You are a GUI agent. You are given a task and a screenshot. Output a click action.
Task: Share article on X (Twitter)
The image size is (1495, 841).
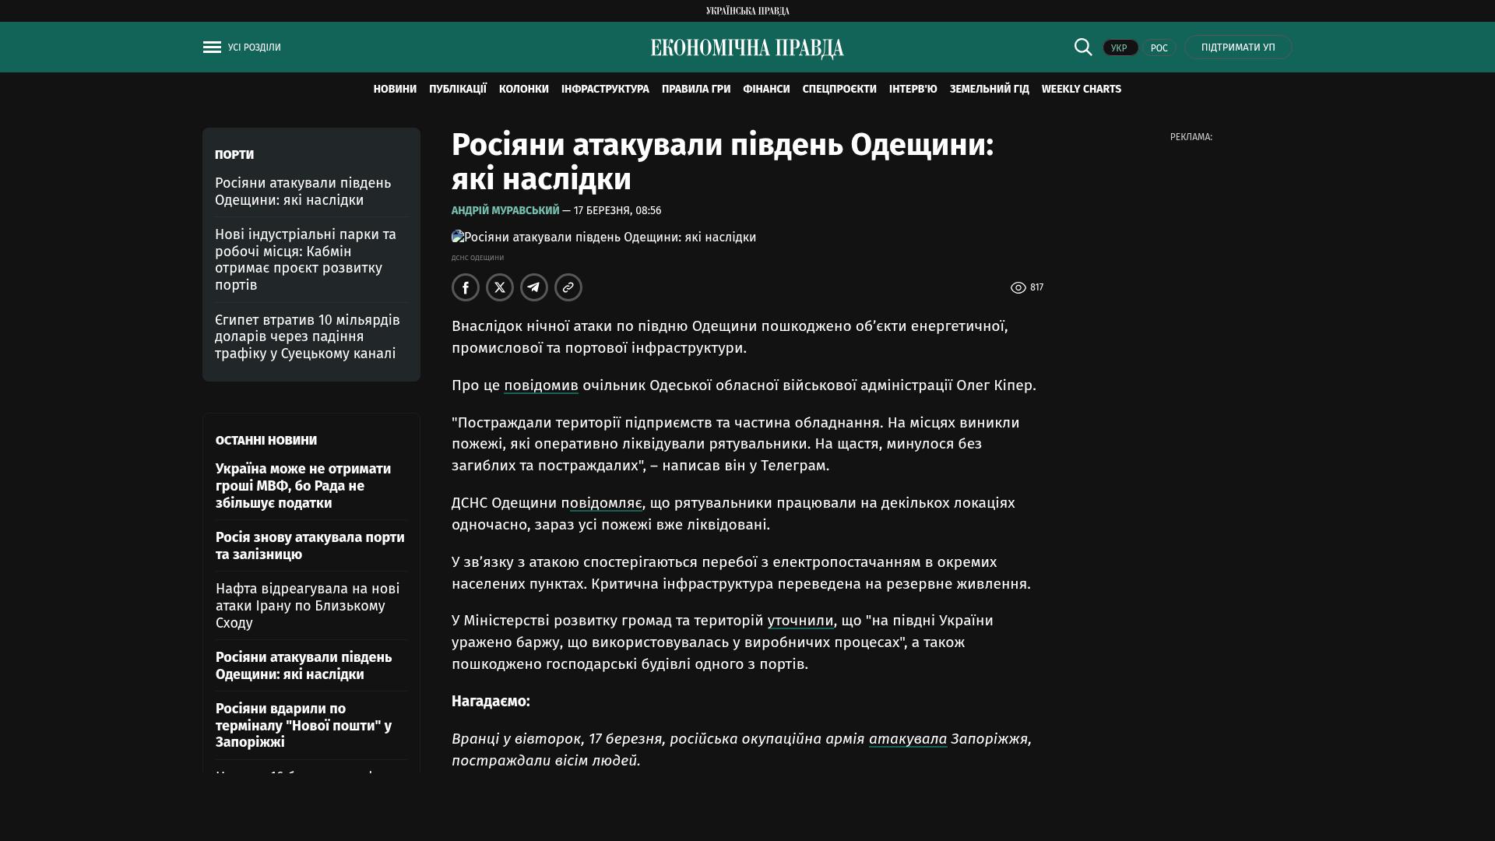coord(500,287)
